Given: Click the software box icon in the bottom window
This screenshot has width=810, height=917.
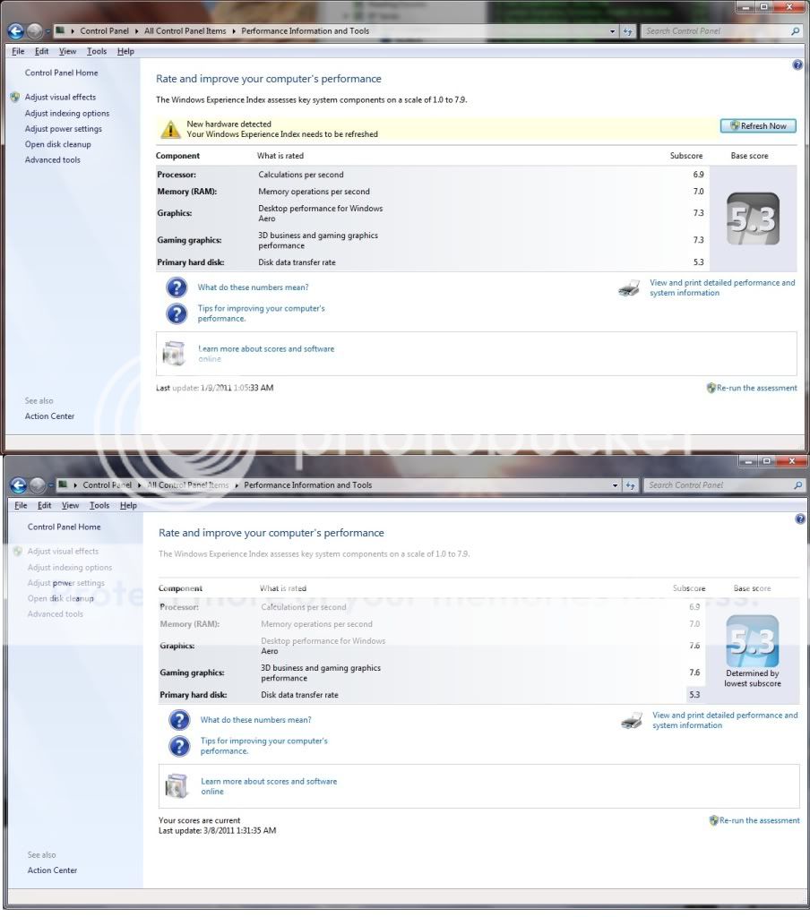Looking at the screenshot, I should click(x=177, y=786).
